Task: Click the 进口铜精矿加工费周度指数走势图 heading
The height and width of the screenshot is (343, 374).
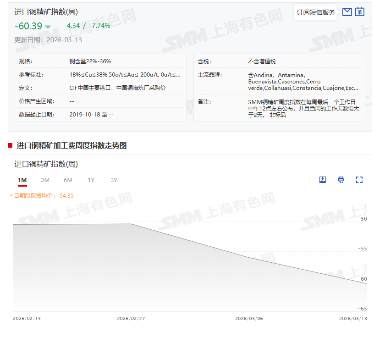Action: click(x=71, y=145)
